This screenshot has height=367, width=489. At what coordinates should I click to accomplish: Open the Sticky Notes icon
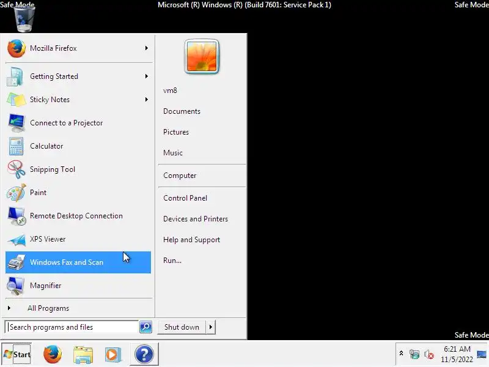pos(16,100)
